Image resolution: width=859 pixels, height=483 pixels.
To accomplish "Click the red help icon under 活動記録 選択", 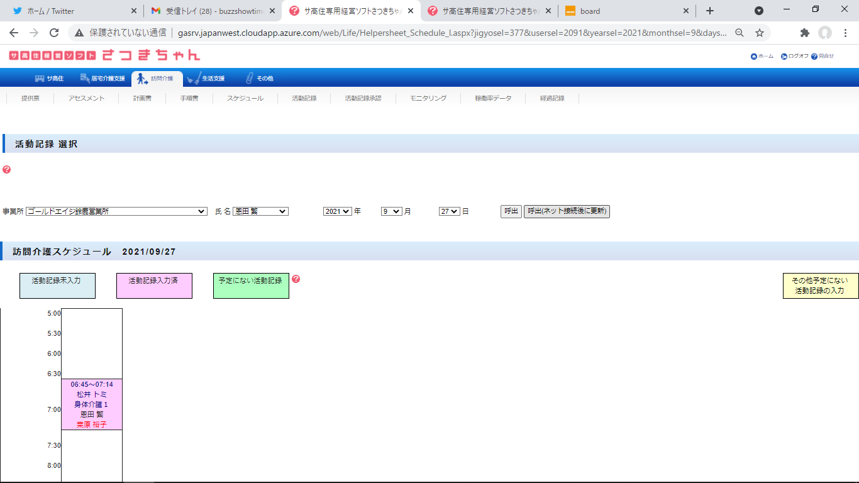I will pos(6,170).
